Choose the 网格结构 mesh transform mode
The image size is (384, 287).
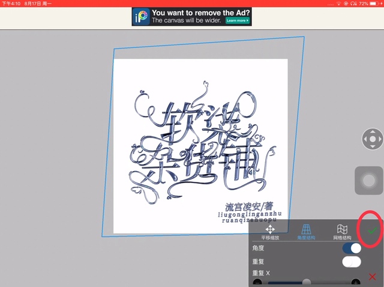342,232
